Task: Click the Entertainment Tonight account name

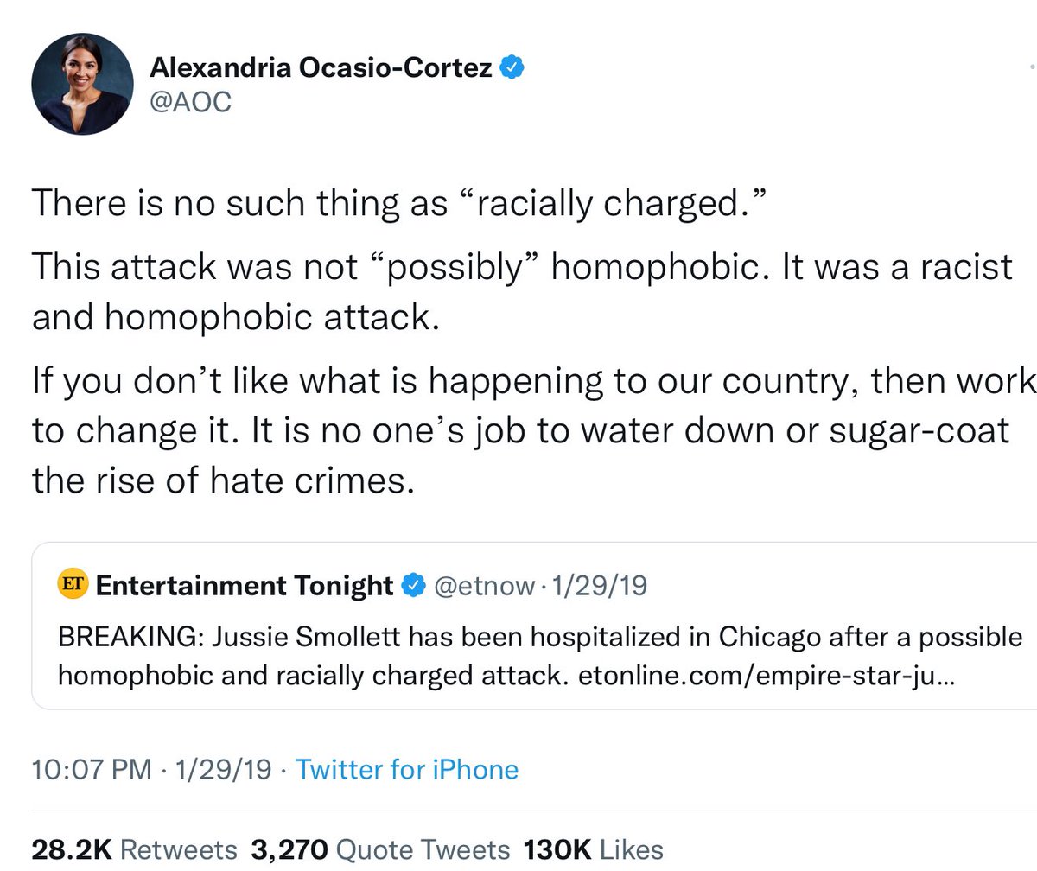Action: click(x=245, y=586)
